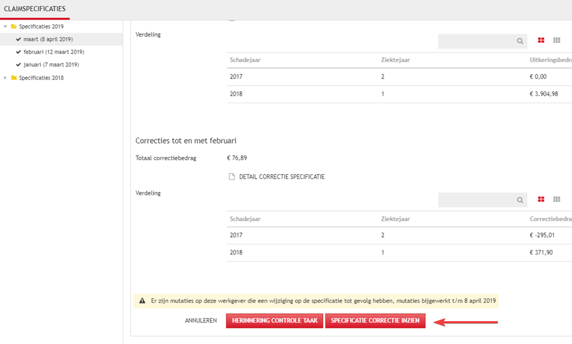Open the Claimspecificaties tab
Viewport: 572px width, 344px height.
pos(34,9)
